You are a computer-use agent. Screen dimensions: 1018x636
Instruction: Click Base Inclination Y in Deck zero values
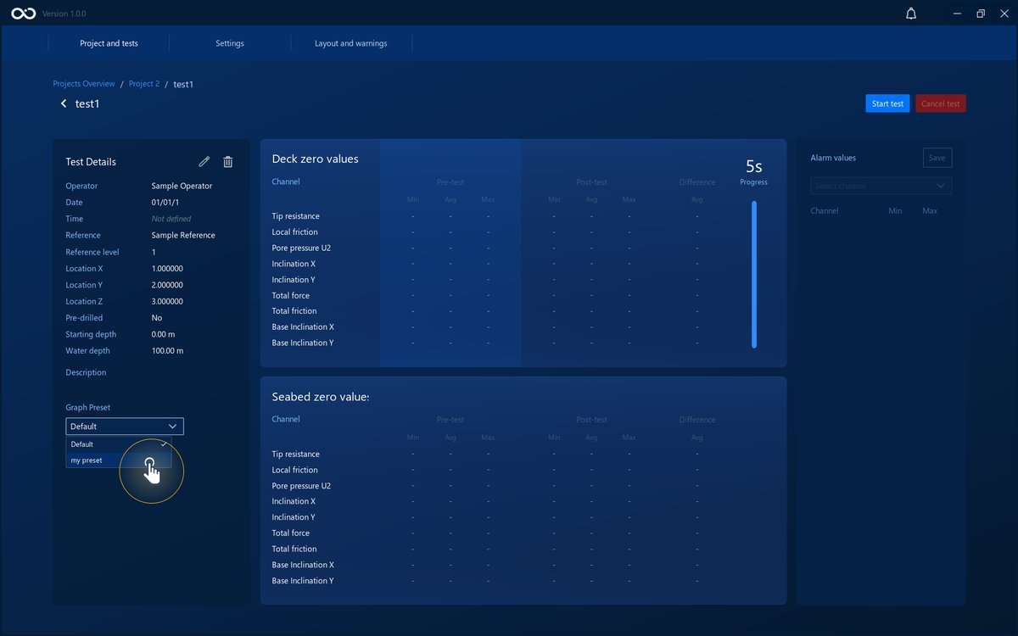303,343
